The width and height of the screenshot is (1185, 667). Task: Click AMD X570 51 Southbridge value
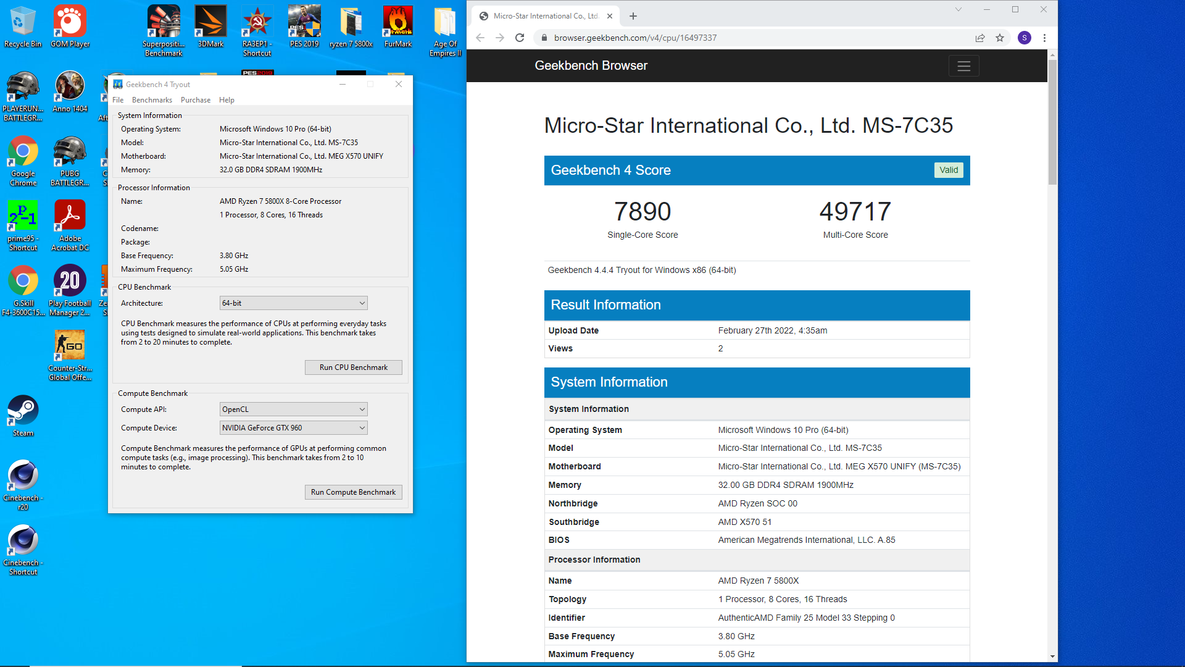(745, 522)
